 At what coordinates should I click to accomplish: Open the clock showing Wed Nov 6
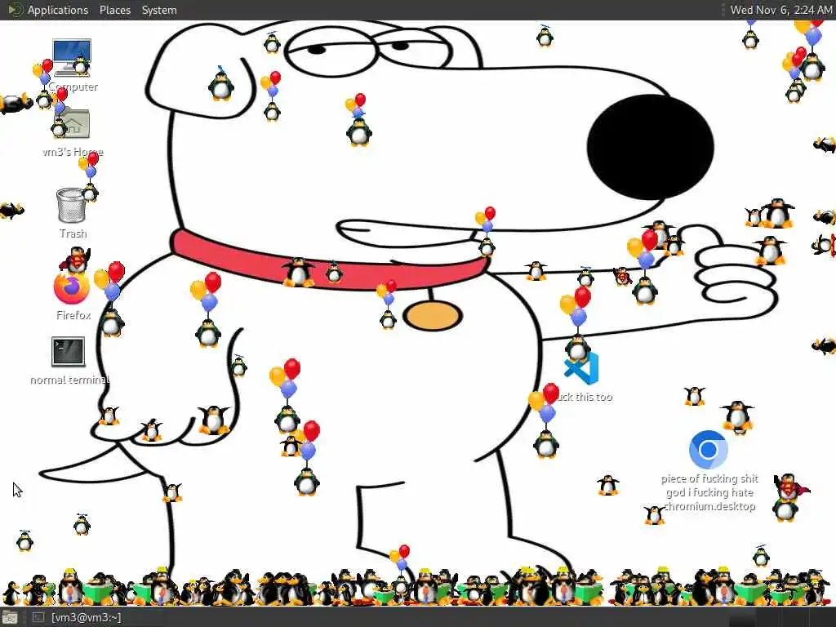[x=780, y=10]
